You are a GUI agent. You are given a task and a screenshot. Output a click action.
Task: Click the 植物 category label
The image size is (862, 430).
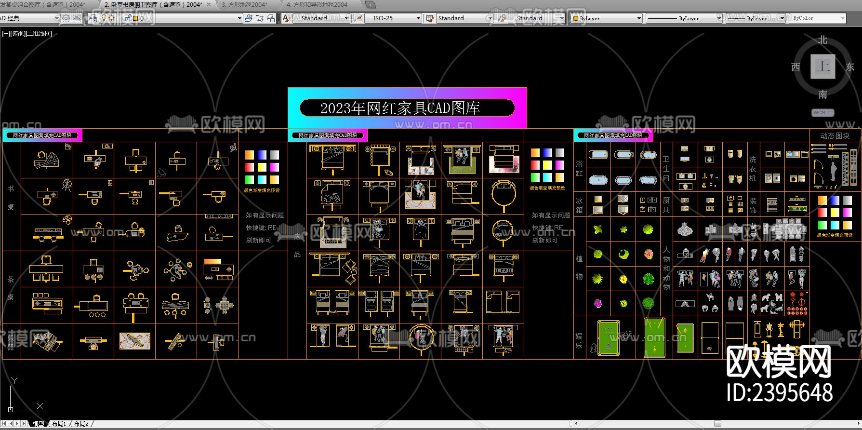point(579,268)
